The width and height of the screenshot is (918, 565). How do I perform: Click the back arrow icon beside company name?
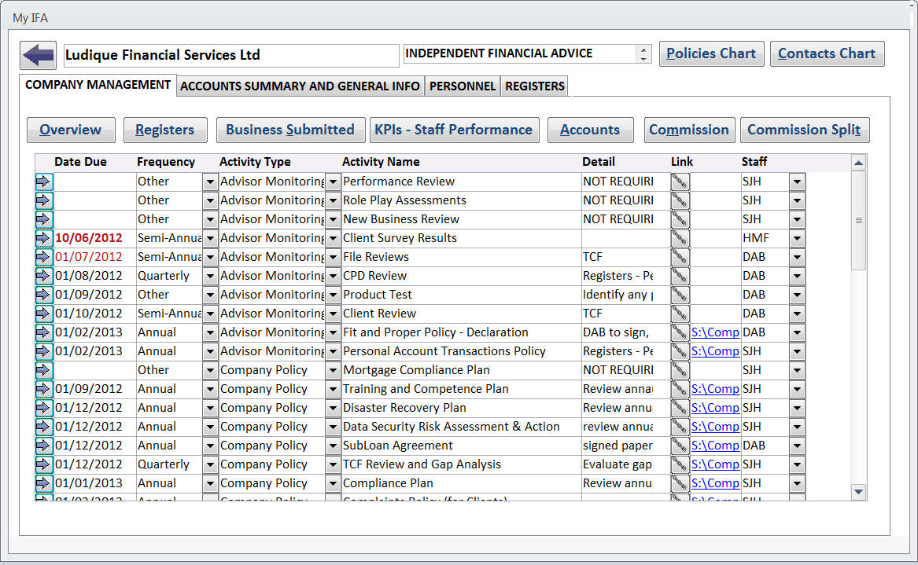(38, 55)
